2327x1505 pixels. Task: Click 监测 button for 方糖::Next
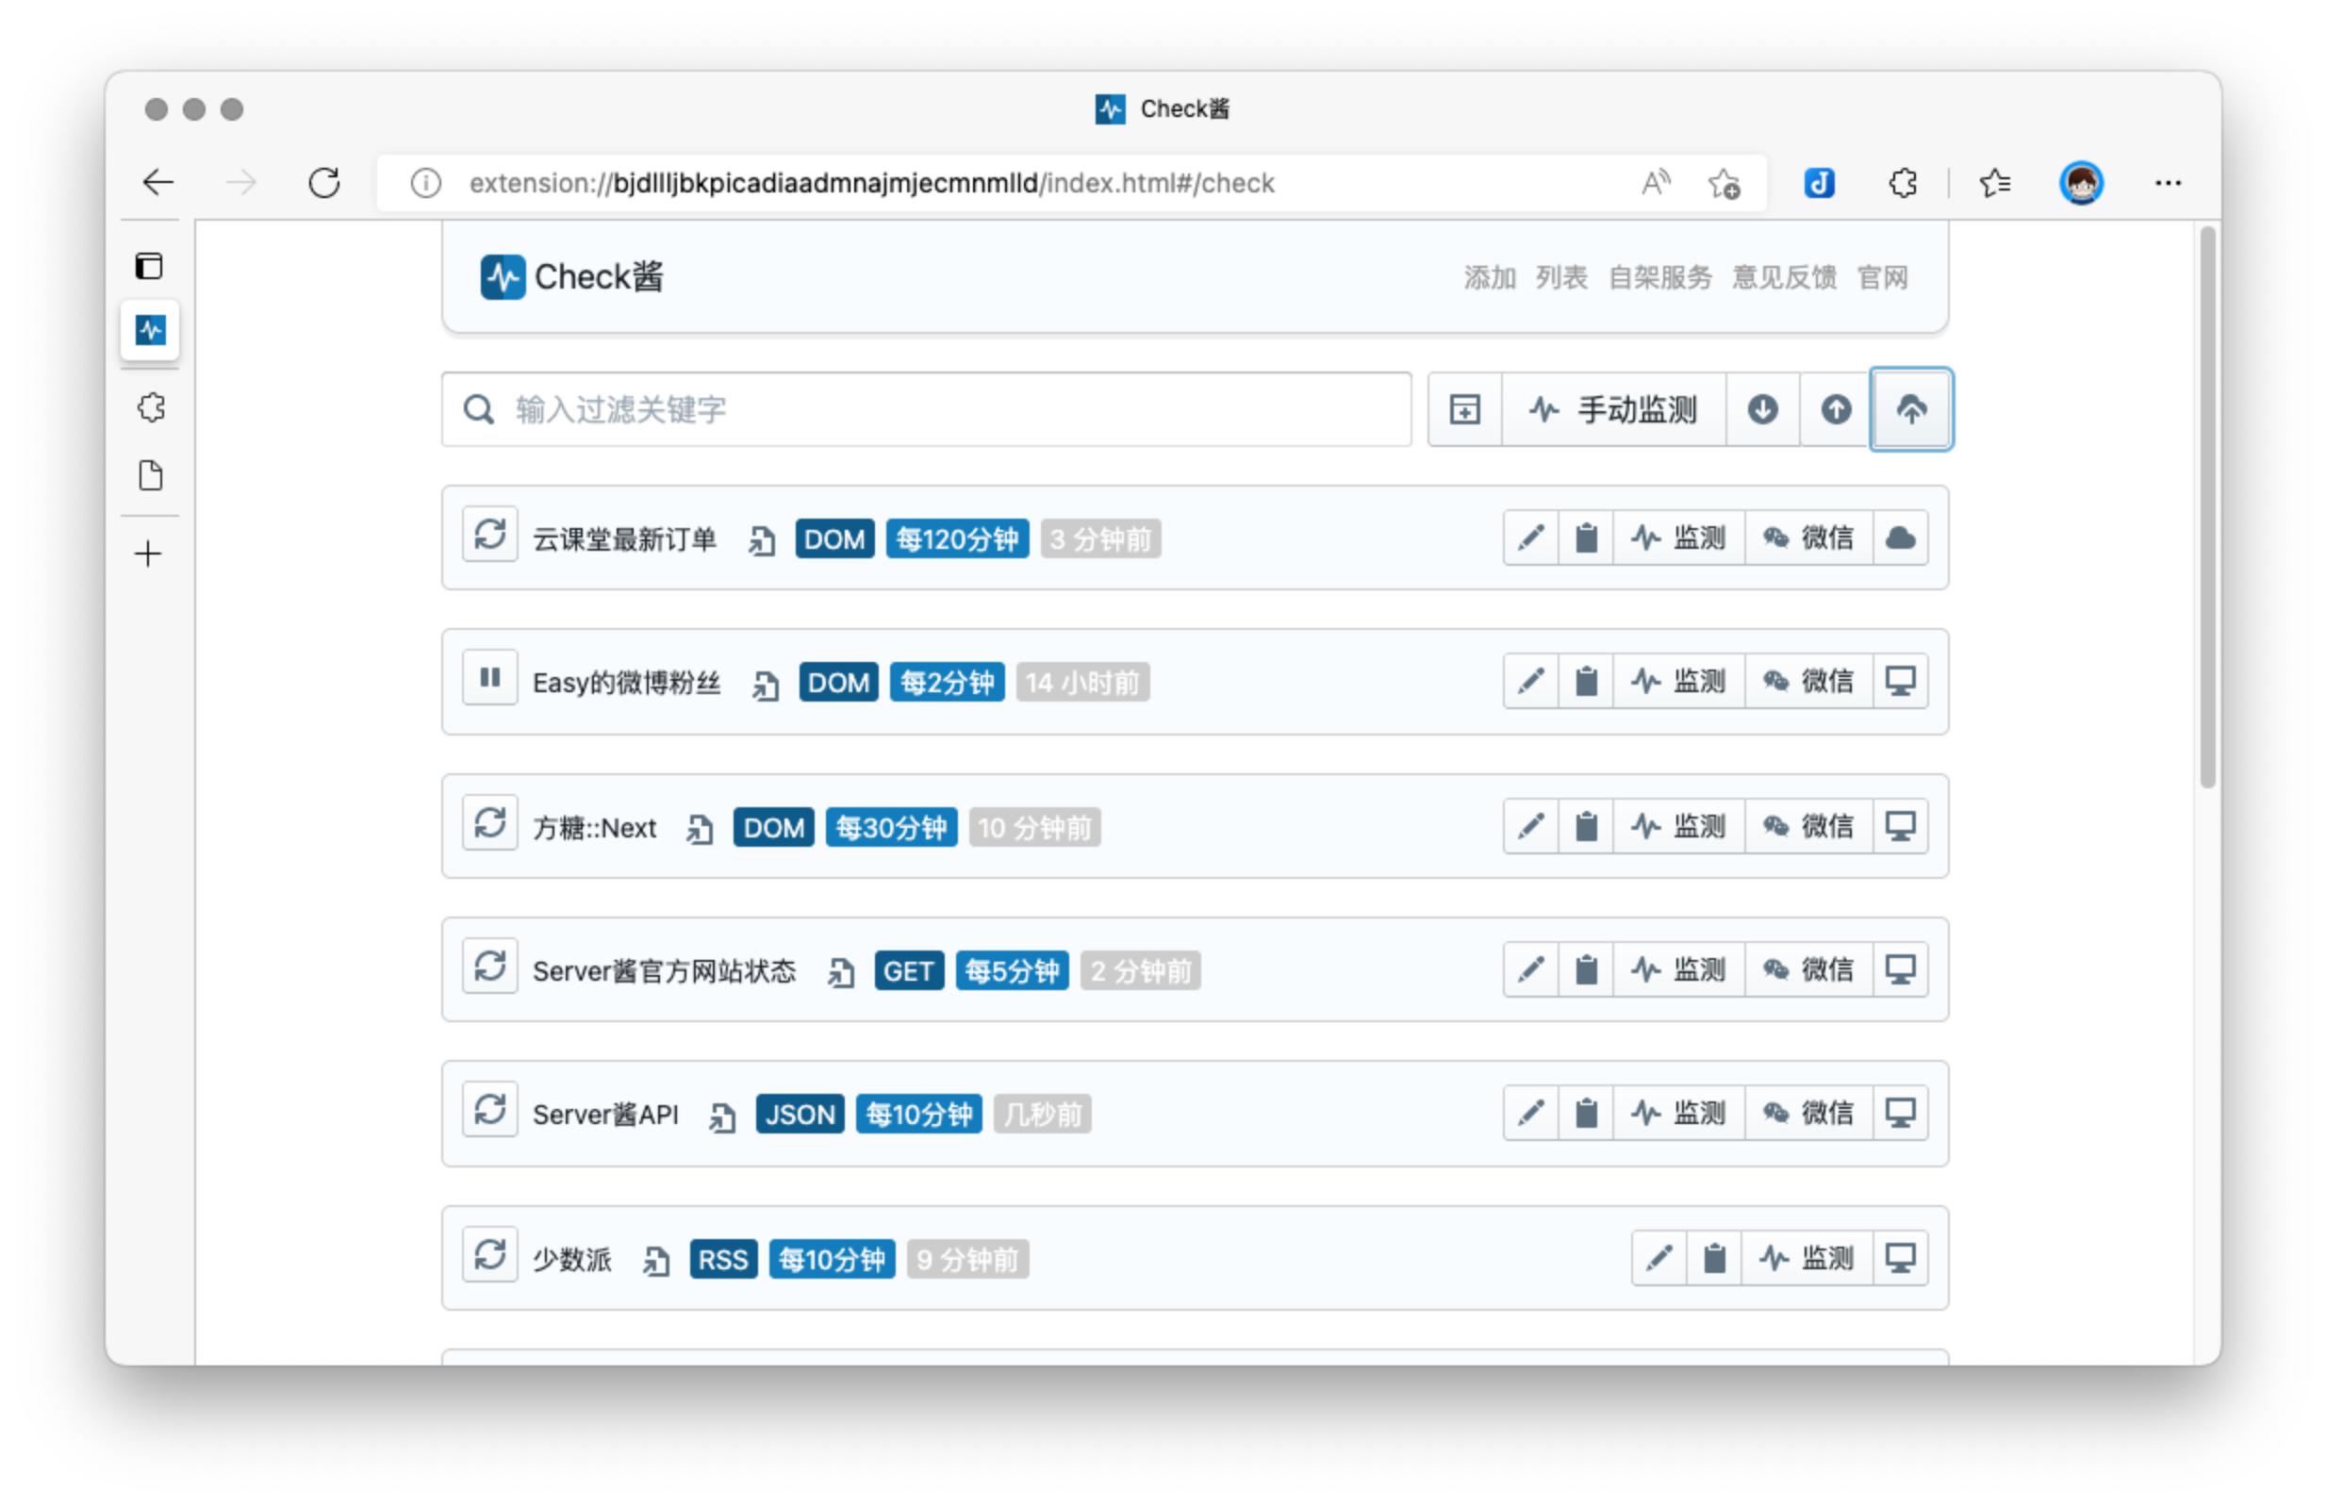[x=1677, y=826]
